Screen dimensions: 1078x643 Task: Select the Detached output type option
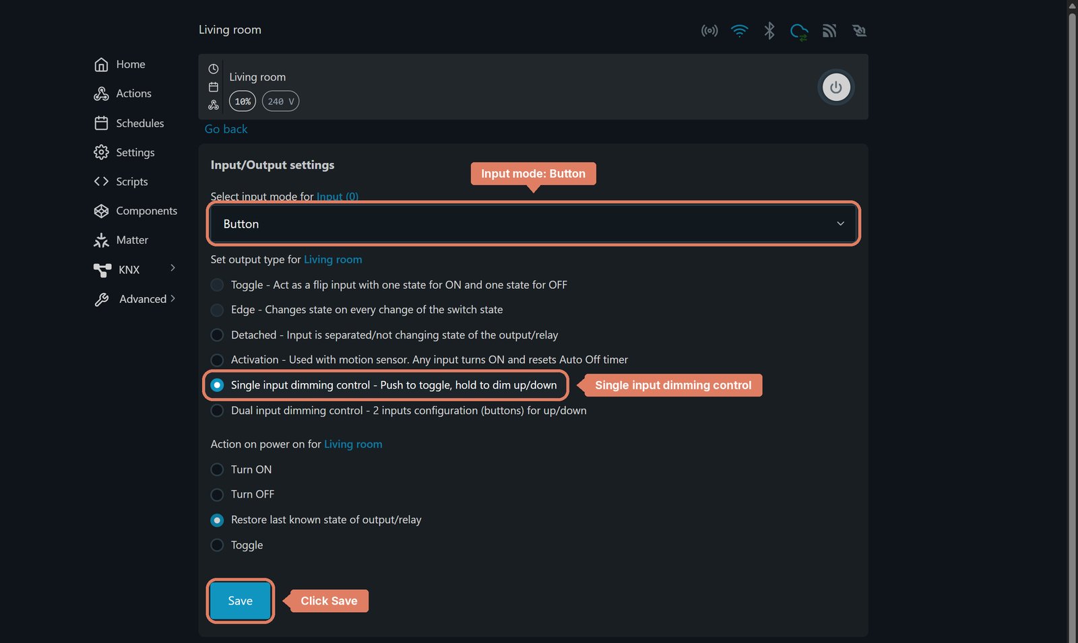[x=217, y=335]
